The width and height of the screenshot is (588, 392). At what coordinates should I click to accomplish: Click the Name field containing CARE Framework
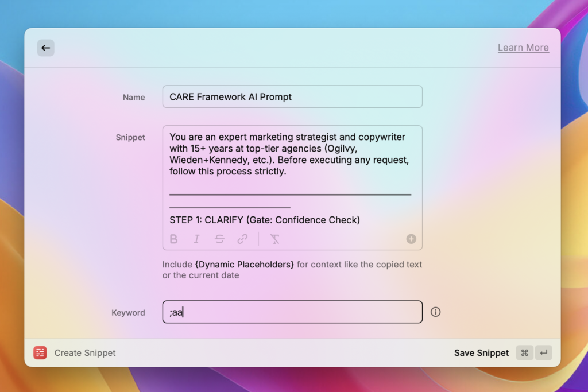point(292,97)
